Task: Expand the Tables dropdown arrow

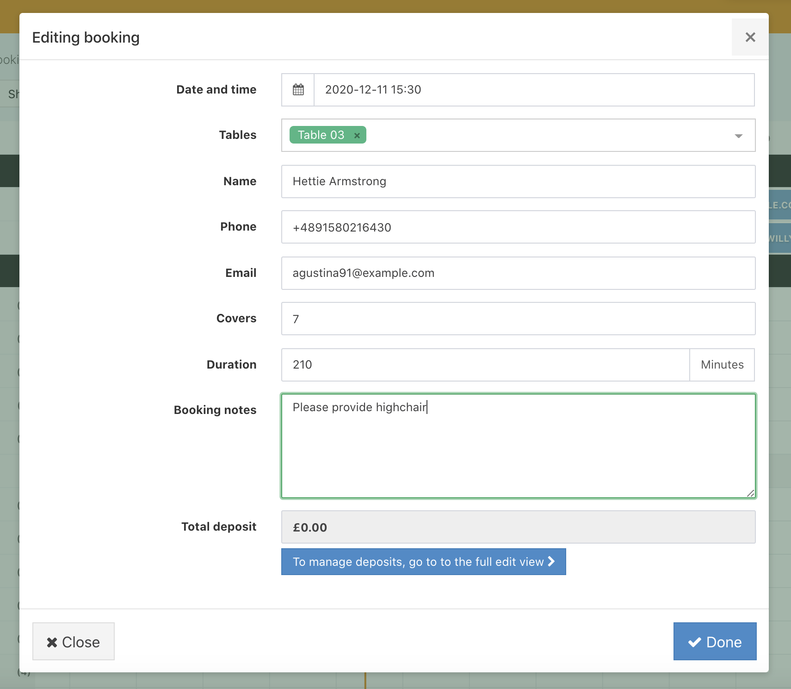Action: 738,136
